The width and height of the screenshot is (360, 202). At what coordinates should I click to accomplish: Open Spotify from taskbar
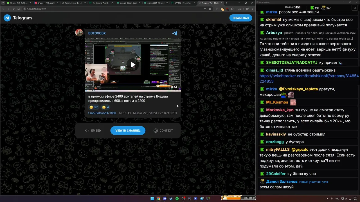click(x=177, y=199)
